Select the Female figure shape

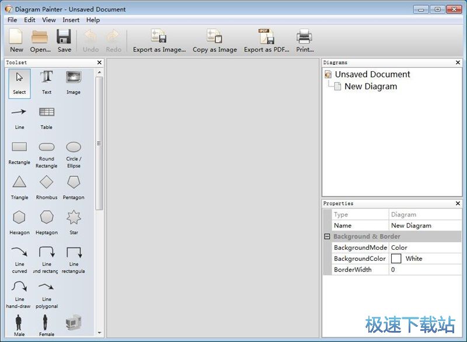(46, 325)
